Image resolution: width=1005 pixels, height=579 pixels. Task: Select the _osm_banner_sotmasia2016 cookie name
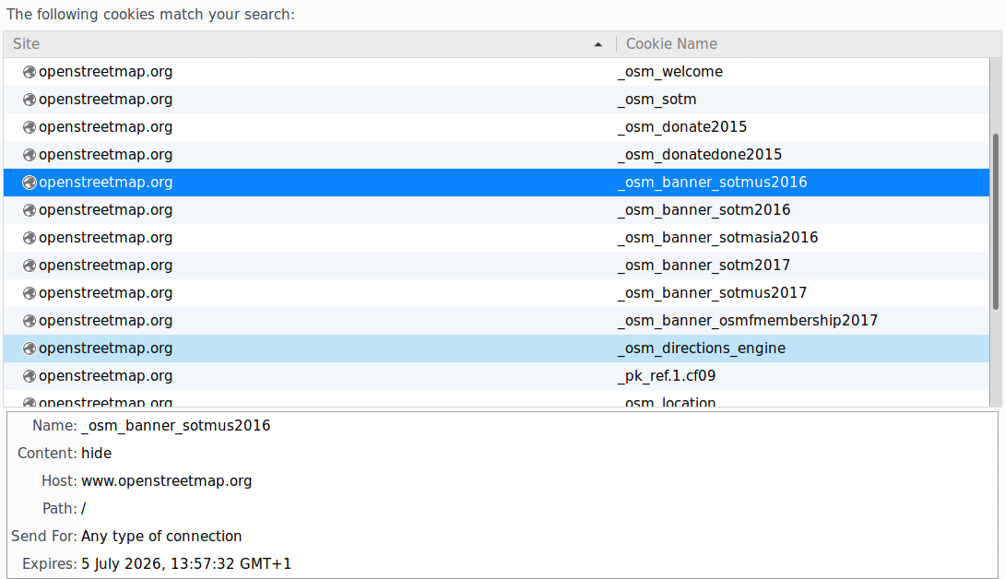coord(718,237)
